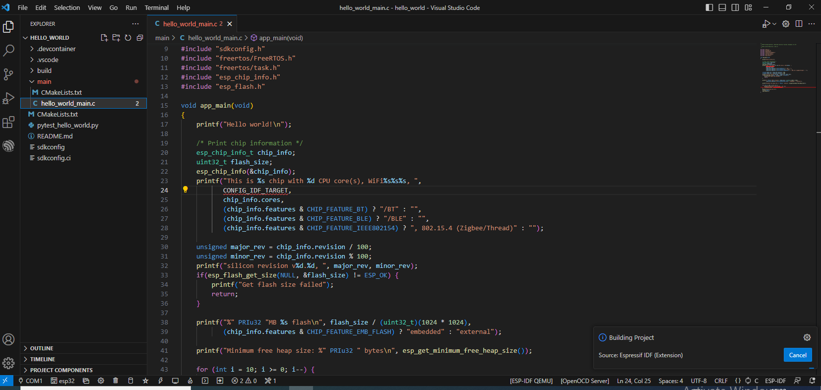Open the editor More Actions ellipsis
Viewport: 821px width, 390px height.
pos(812,24)
